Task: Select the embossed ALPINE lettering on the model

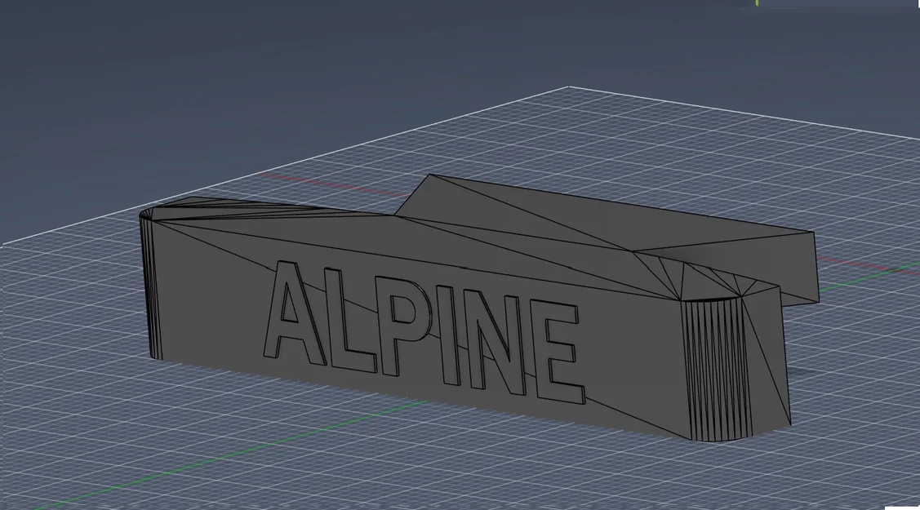Action: [424, 332]
